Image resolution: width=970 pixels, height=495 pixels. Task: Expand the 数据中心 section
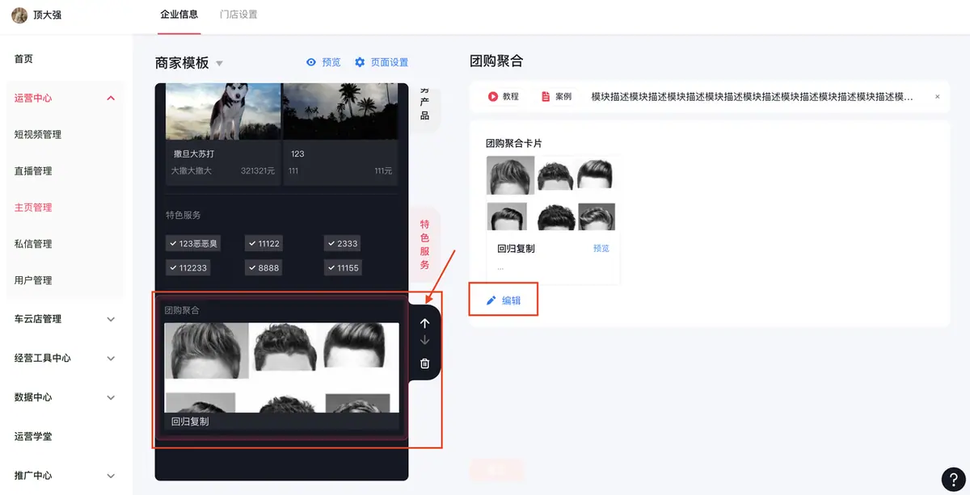111,397
